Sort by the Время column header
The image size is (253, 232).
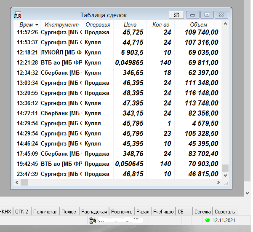(x=27, y=25)
